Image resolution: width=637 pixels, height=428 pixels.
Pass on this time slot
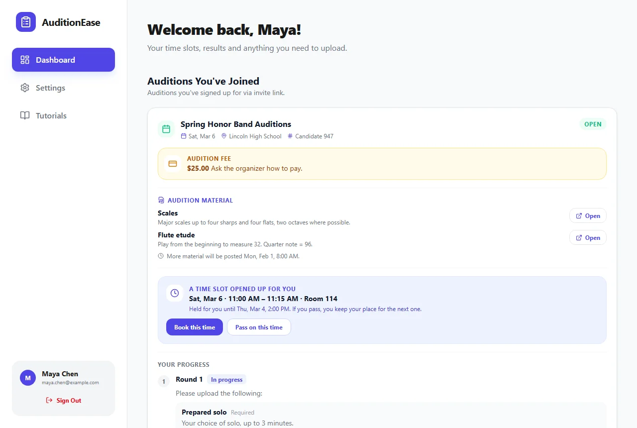pyautogui.click(x=259, y=327)
